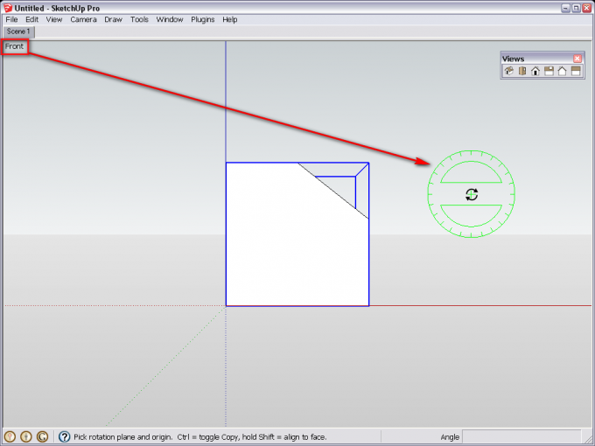The height and width of the screenshot is (446, 595).
Task: Switch to Iso view in Views toolbar
Action: 508,72
